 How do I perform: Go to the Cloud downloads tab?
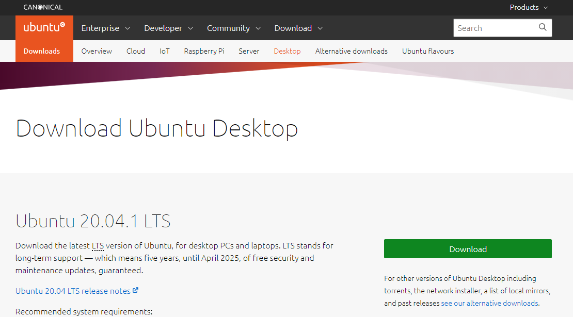(x=136, y=51)
